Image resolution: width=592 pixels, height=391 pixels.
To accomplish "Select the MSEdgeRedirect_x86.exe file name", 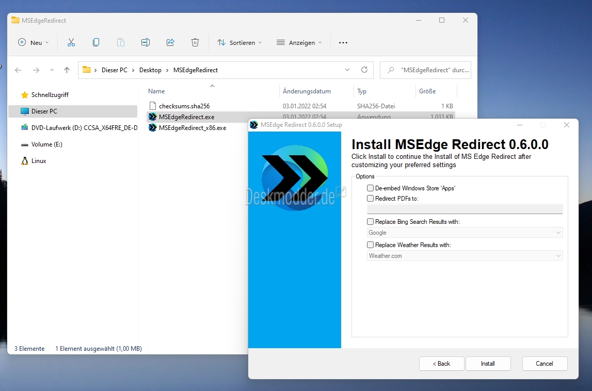I will 193,128.
